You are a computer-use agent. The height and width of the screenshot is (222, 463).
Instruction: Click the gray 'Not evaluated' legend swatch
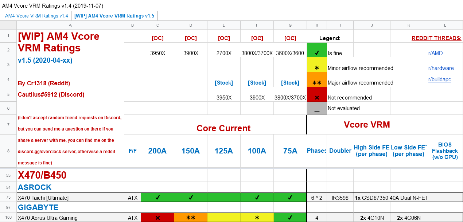(x=317, y=108)
